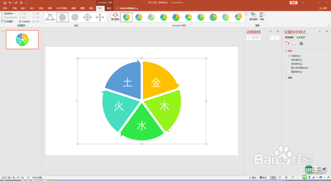Select the sixth 3D SmartArt style pie
The height and width of the screenshot is (181, 331).
189,17
